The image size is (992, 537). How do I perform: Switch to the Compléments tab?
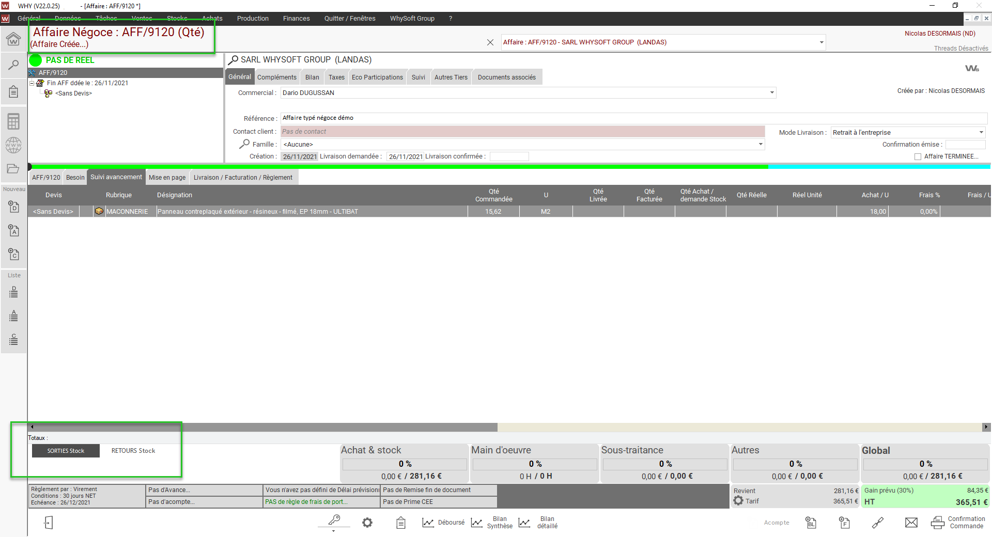(277, 77)
